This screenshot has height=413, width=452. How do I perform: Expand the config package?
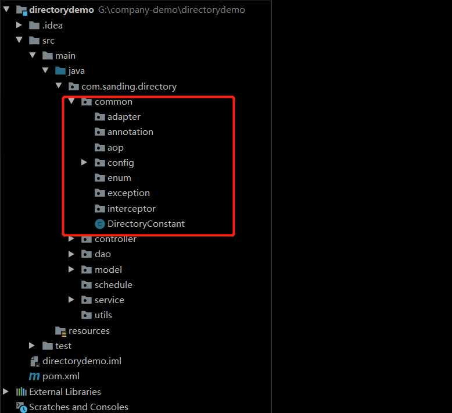coord(84,162)
